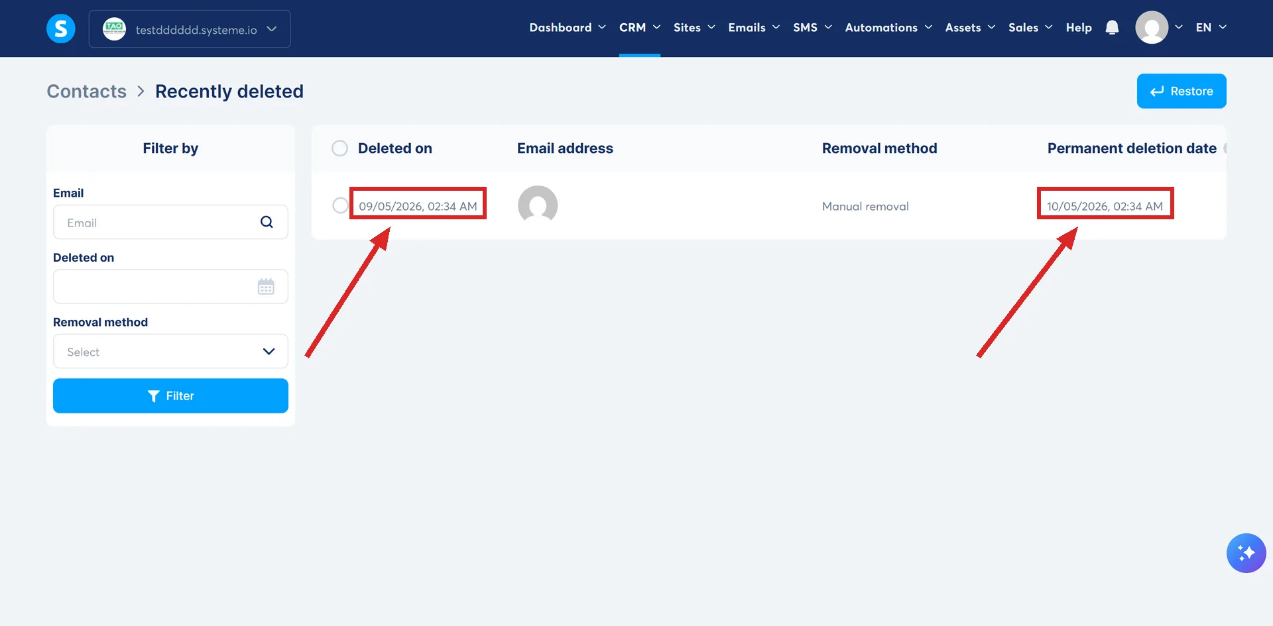Click the Email address column header
The height and width of the screenshot is (626, 1273).
(565, 148)
